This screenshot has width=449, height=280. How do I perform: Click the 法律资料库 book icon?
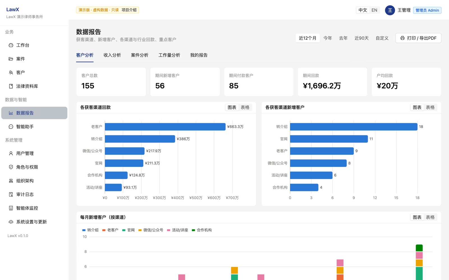tap(11, 86)
